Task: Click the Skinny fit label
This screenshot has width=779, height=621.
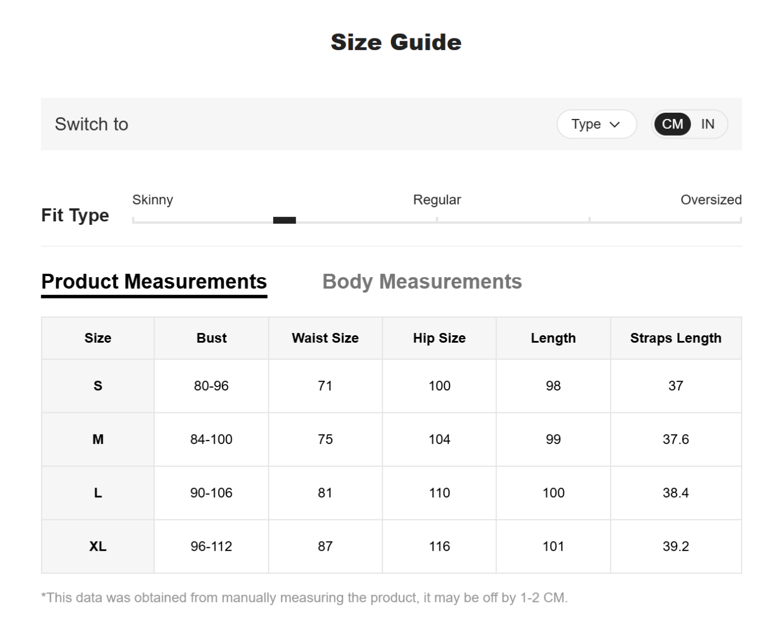Action: click(x=152, y=200)
